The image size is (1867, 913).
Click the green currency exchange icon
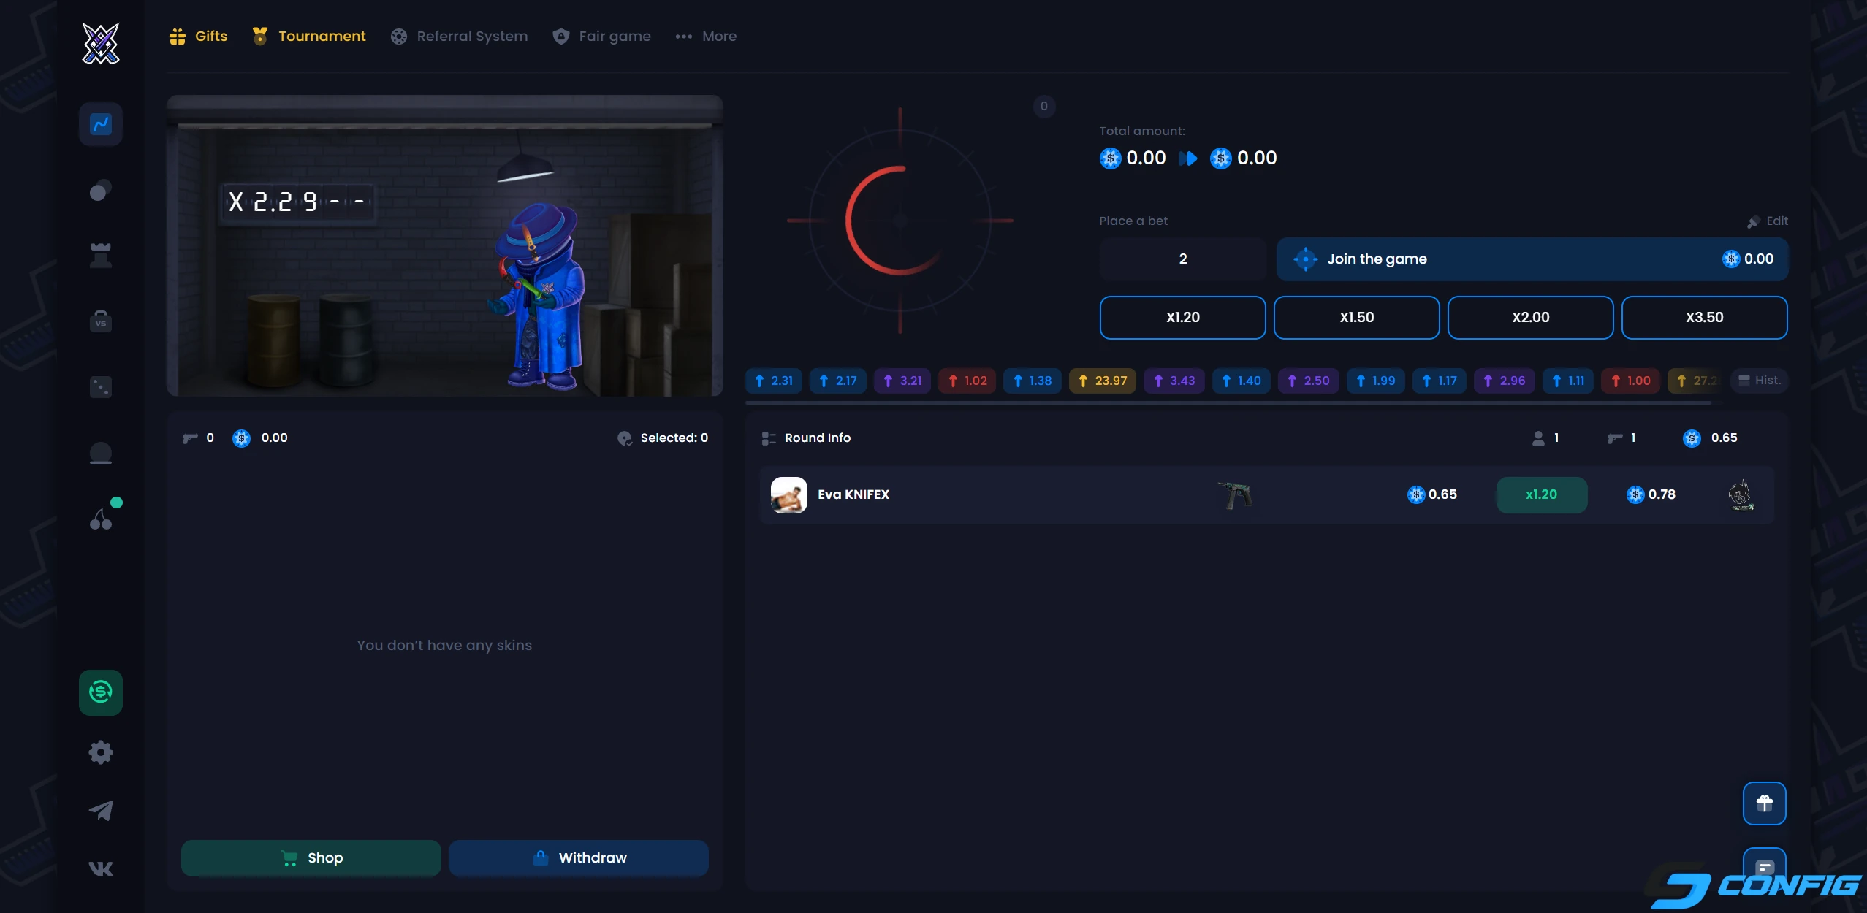coord(101,692)
